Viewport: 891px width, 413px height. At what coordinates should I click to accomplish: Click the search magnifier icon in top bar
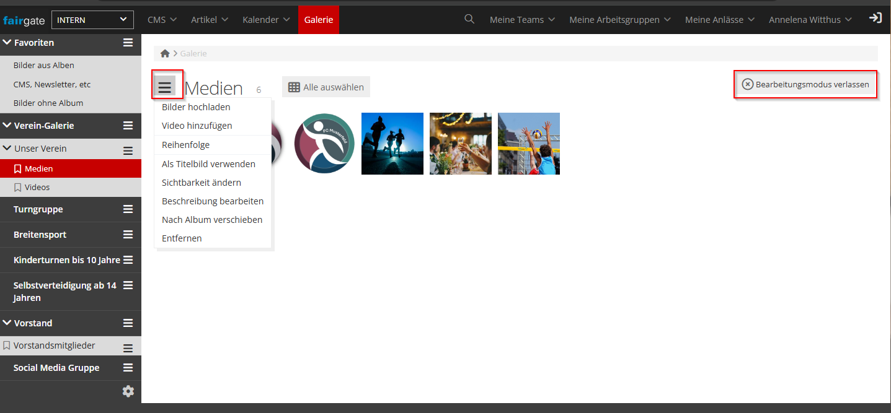coord(469,19)
